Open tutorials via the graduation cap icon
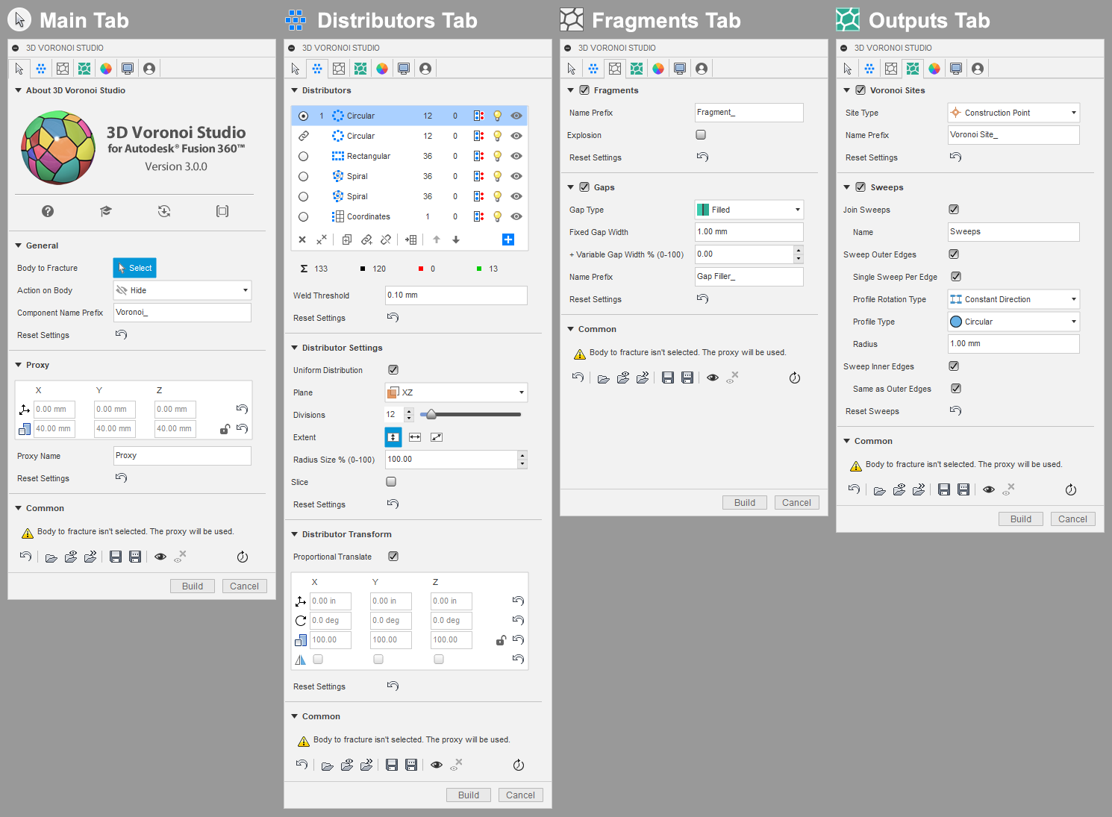 point(106,211)
